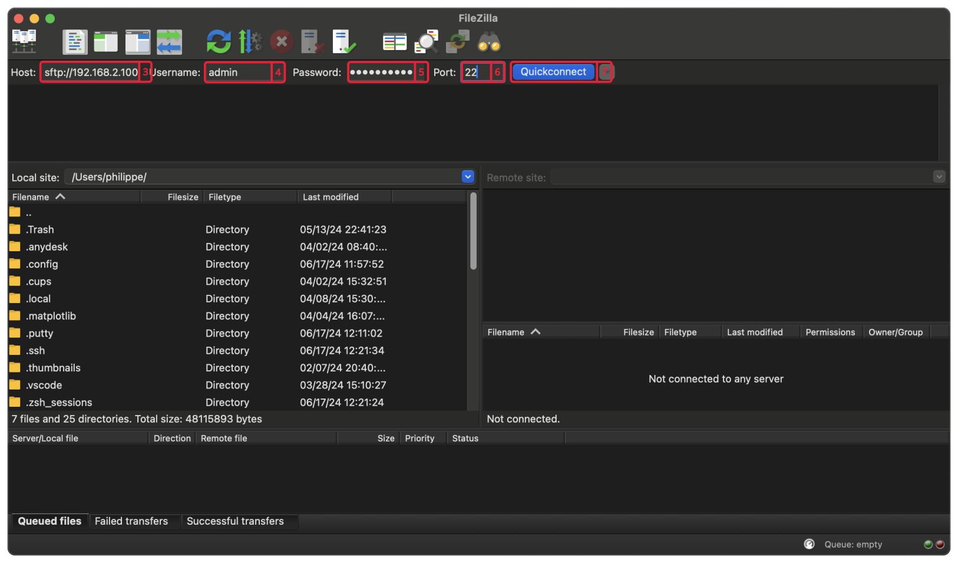958x563 pixels.
Task: Switch to Successful transfers tab
Action: point(235,521)
